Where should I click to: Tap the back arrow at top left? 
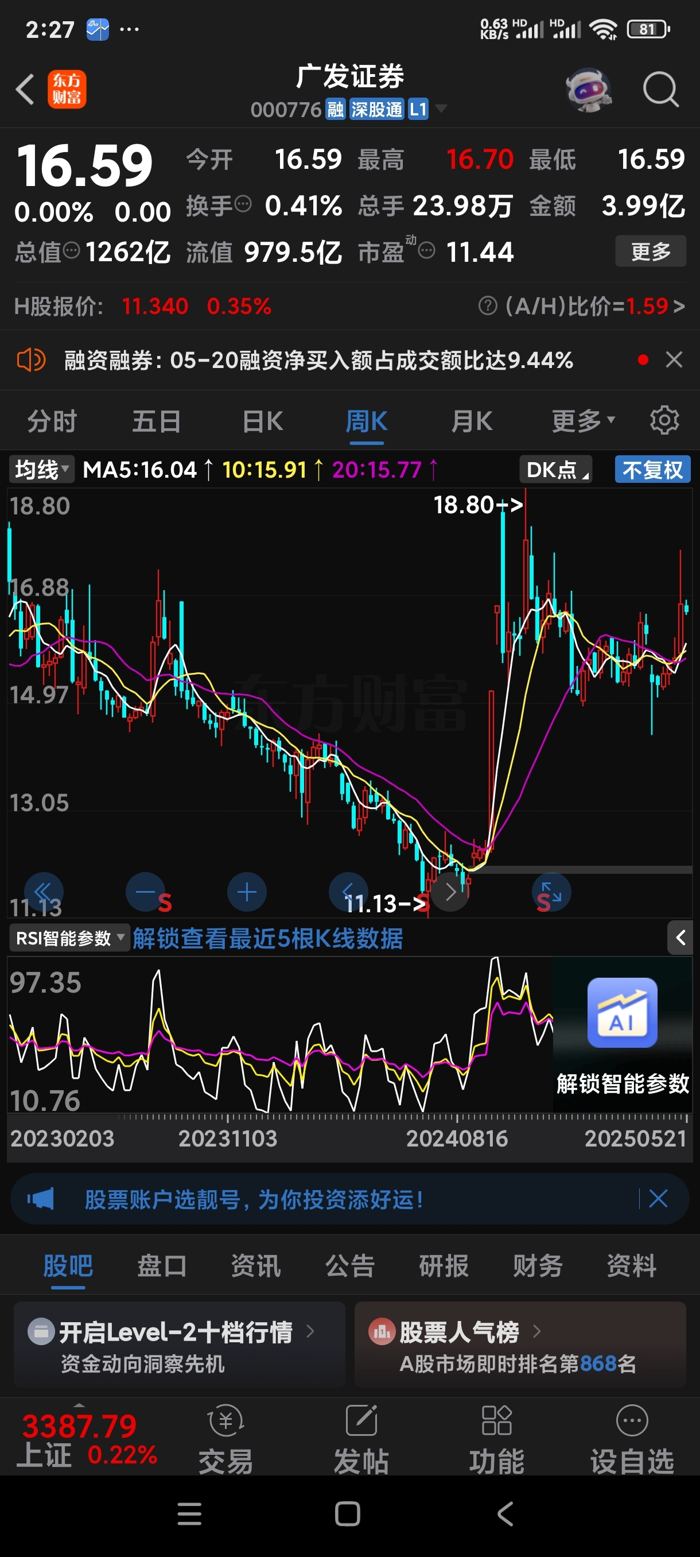tap(24, 90)
